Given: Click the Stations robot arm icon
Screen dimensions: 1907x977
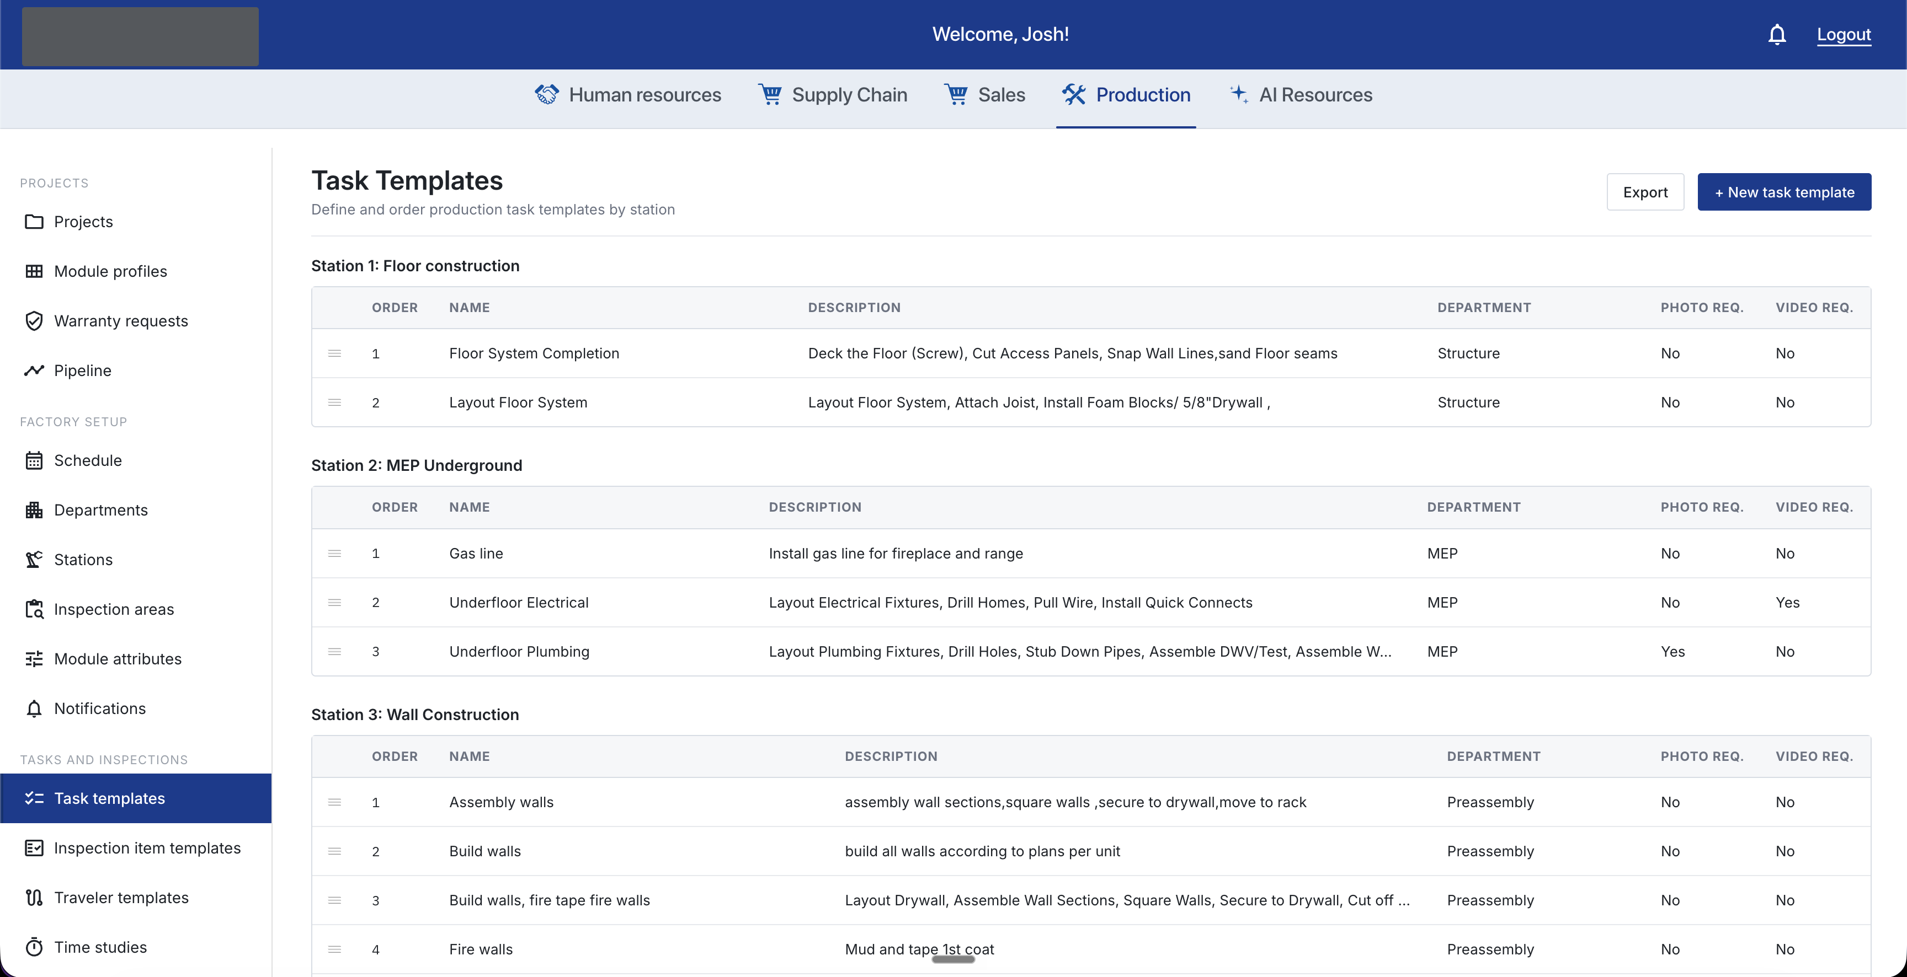Looking at the screenshot, I should tap(34, 559).
